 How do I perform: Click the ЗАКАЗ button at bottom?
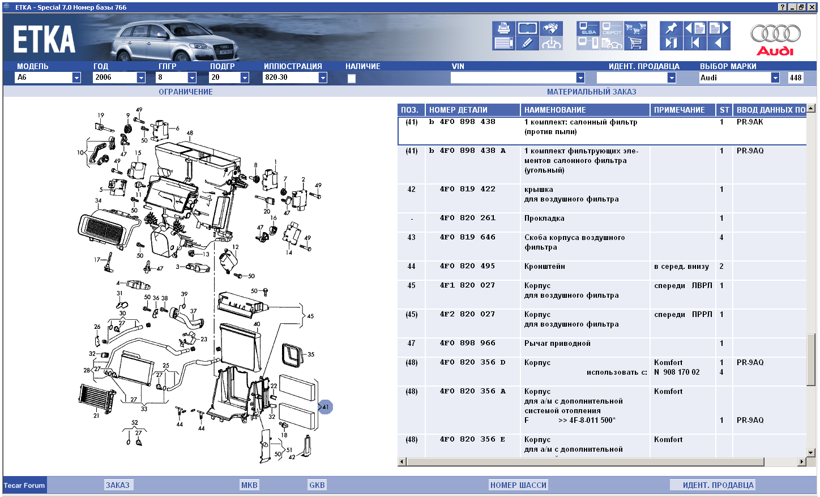coord(118,485)
